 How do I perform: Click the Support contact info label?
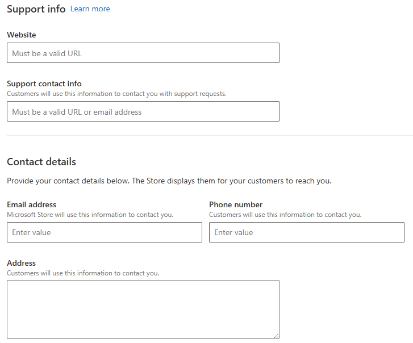[x=44, y=83]
